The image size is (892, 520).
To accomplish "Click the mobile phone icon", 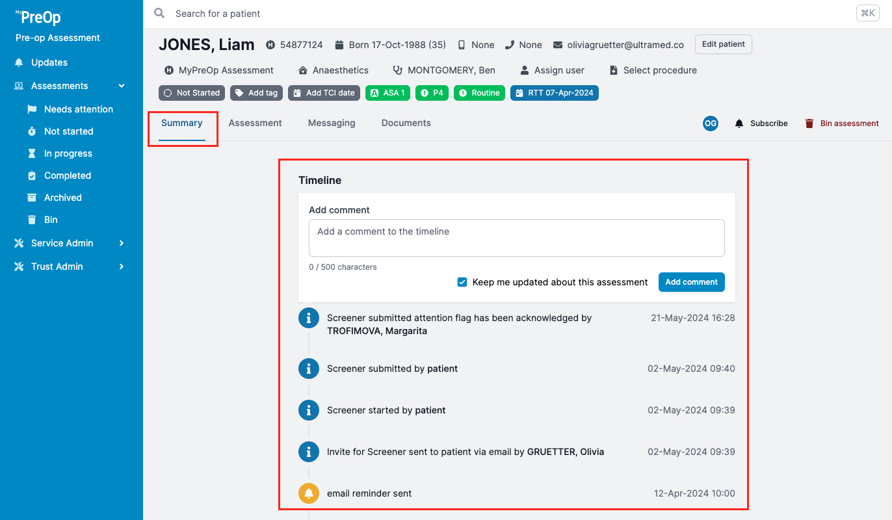I will 462,45.
